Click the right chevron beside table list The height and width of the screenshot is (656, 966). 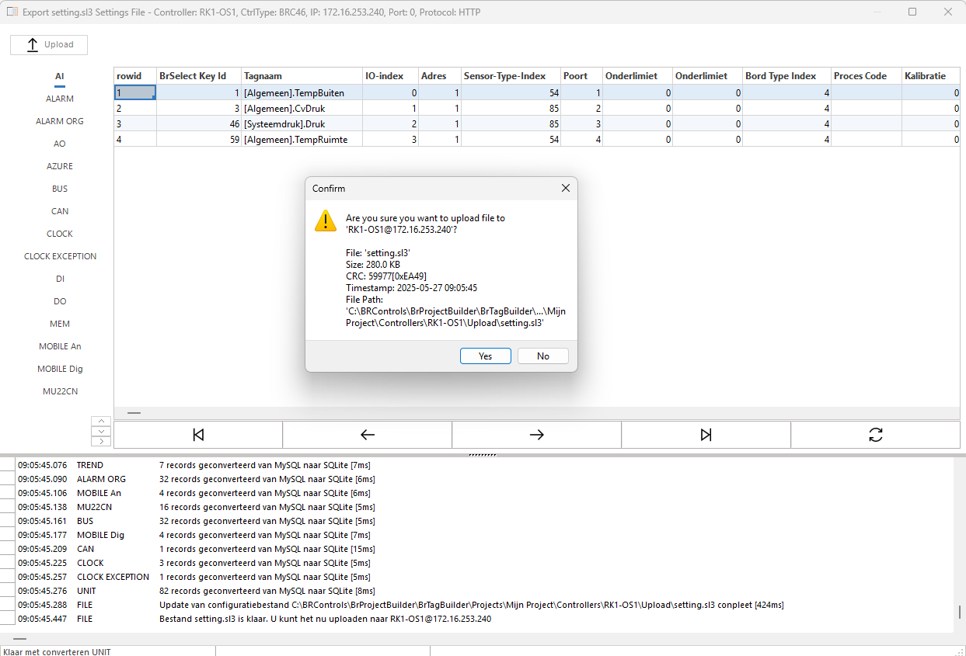[x=101, y=441]
